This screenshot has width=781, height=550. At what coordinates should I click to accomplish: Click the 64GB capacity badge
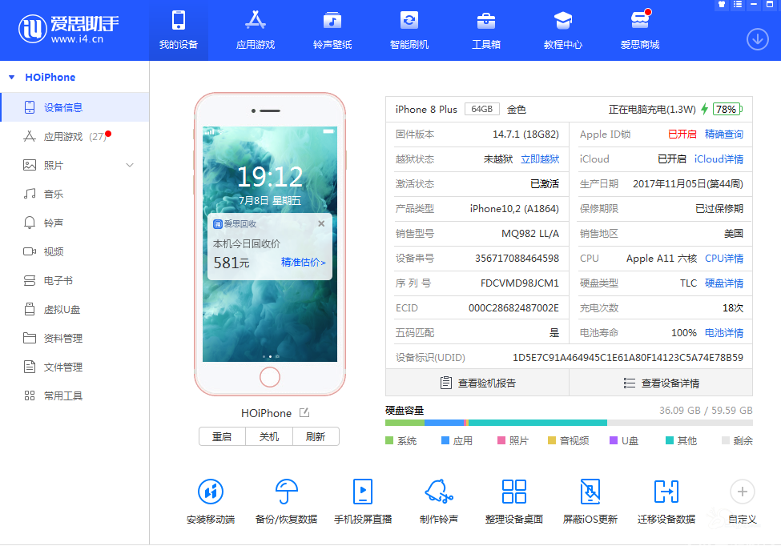pos(481,109)
